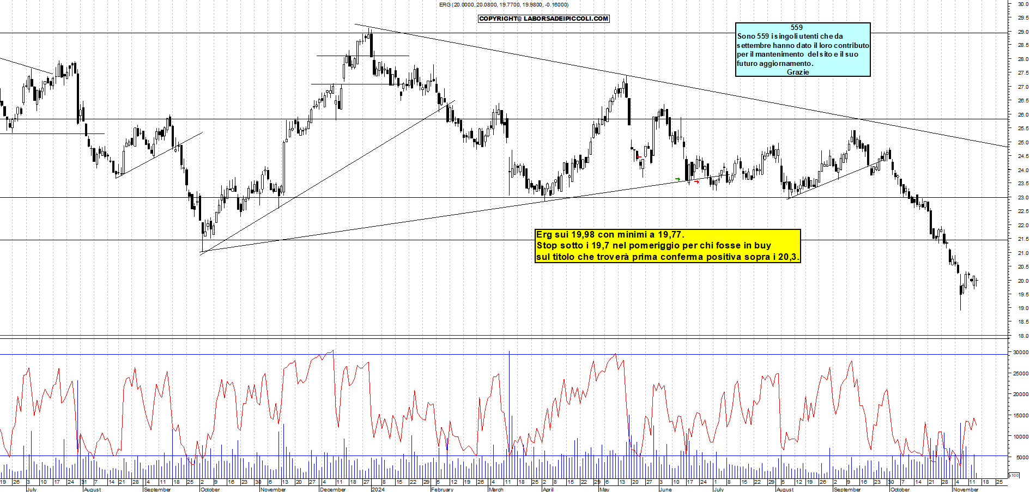Click the December label on the date axis
1030x492 pixels.
pyautogui.click(x=332, y=489)
